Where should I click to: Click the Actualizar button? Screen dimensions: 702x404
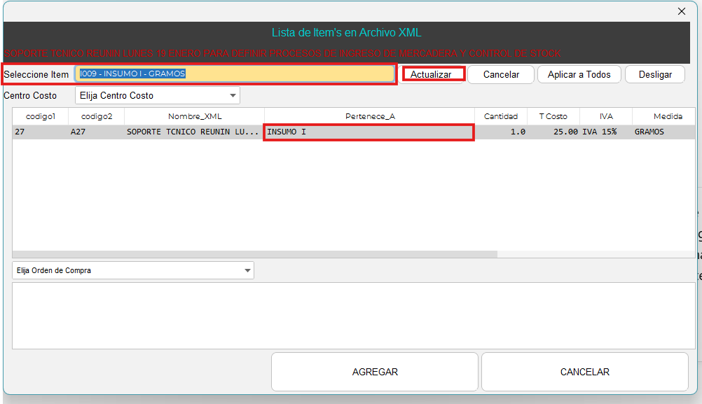click(x=431, y=74)
